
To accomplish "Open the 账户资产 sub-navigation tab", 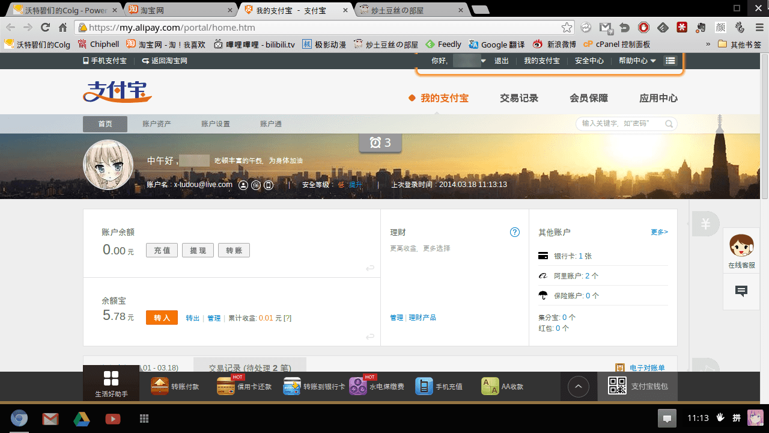I will [x=157, y=124].
